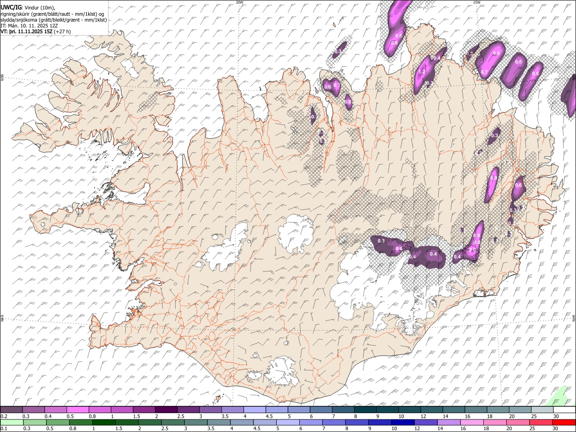Viewport: 576px width, 432px height.
Task: Click the rain legend swatch for 20–25 mm
Action: tap(517, 422)
